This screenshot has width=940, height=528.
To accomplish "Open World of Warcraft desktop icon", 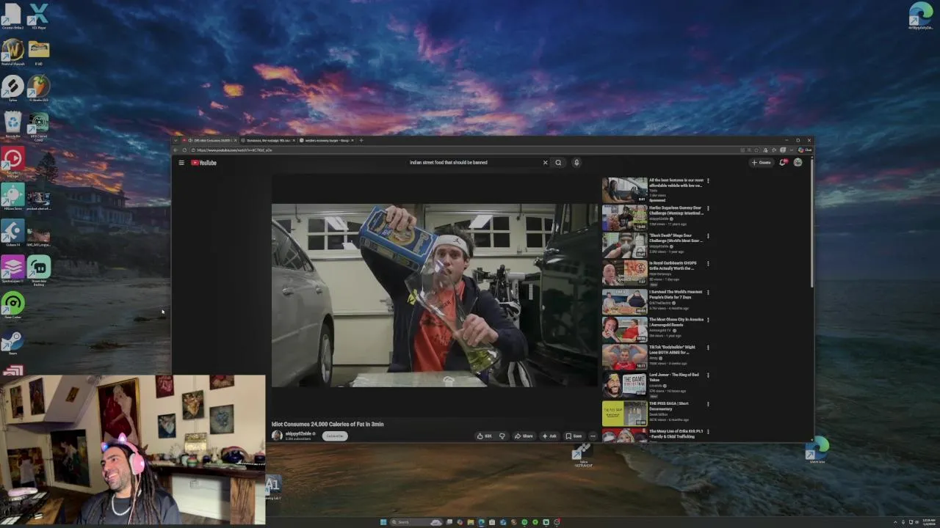I will (12, 52).
